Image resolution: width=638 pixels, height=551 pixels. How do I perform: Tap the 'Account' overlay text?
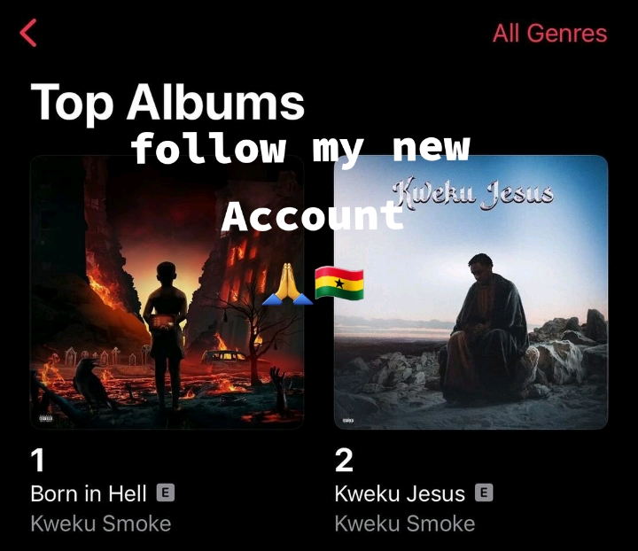point(313,216)
